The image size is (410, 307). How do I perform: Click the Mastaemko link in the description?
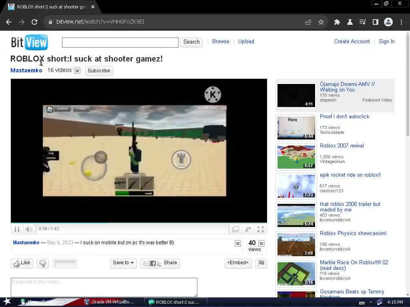tap(26, 243)
